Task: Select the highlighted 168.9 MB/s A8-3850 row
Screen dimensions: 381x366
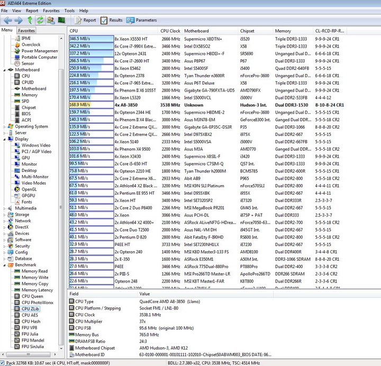Action: pos(206,105)
